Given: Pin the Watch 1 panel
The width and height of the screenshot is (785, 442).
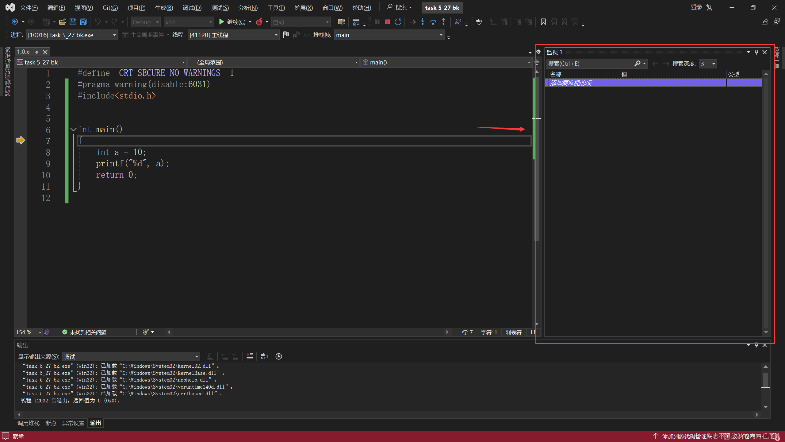Looking at the screenshot, I should coord(756,52).
